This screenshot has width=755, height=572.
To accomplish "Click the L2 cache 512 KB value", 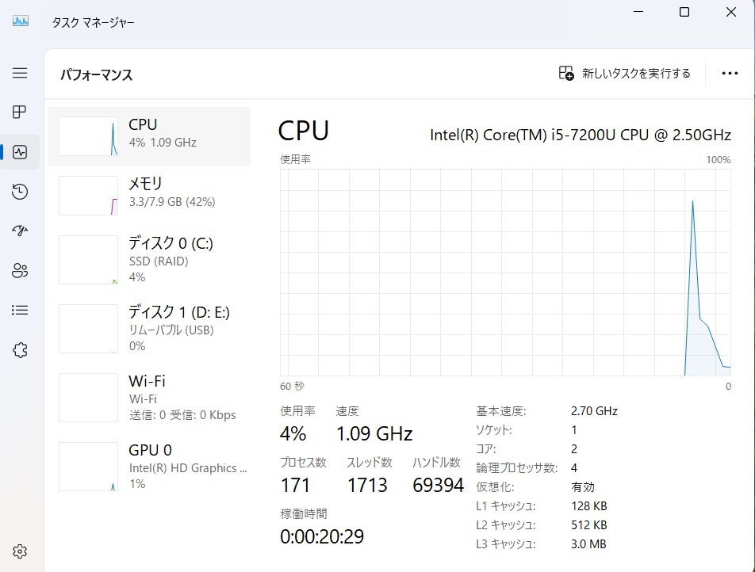I will [x=589, y=524].
